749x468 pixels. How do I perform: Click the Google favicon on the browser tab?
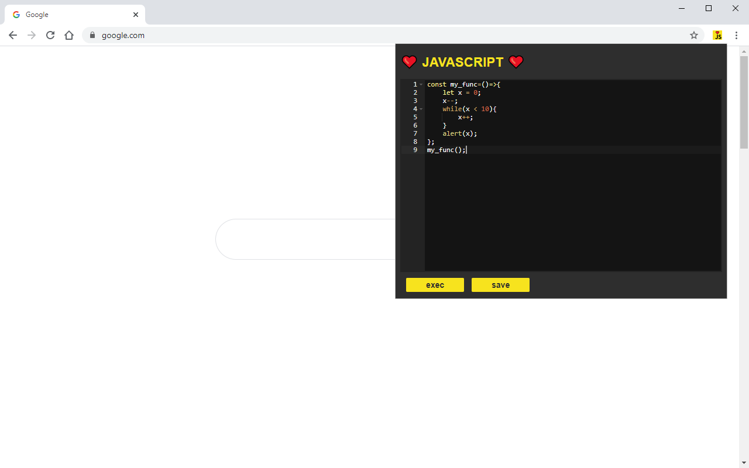(16, 14)
